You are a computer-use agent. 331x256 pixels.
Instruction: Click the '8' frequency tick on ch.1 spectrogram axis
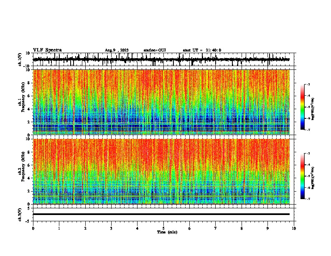[x=29, y=83]
